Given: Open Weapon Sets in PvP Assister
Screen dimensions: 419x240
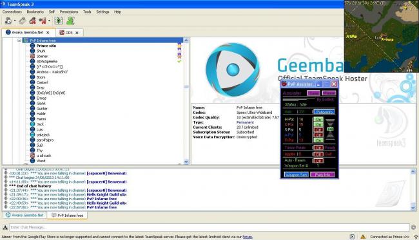Looking at the screenshot, I should tap(297, 175).
